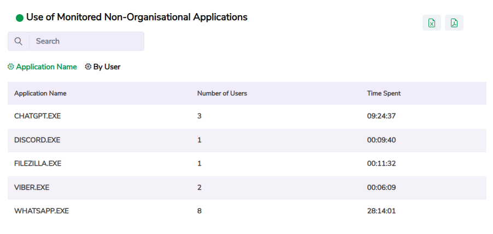The width and height of the screenshot is (493, 234).
Task: Click CHATGPT.EXE time spent 09:24:37
Action: (x=381, y=117)
